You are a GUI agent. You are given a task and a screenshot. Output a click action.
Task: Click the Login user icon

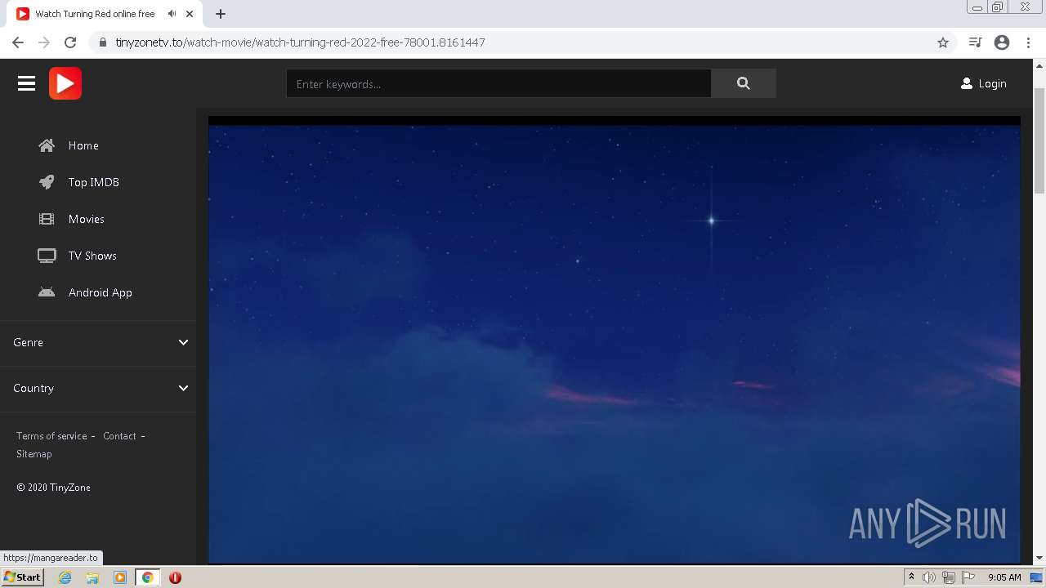click(x=967, y=83)
